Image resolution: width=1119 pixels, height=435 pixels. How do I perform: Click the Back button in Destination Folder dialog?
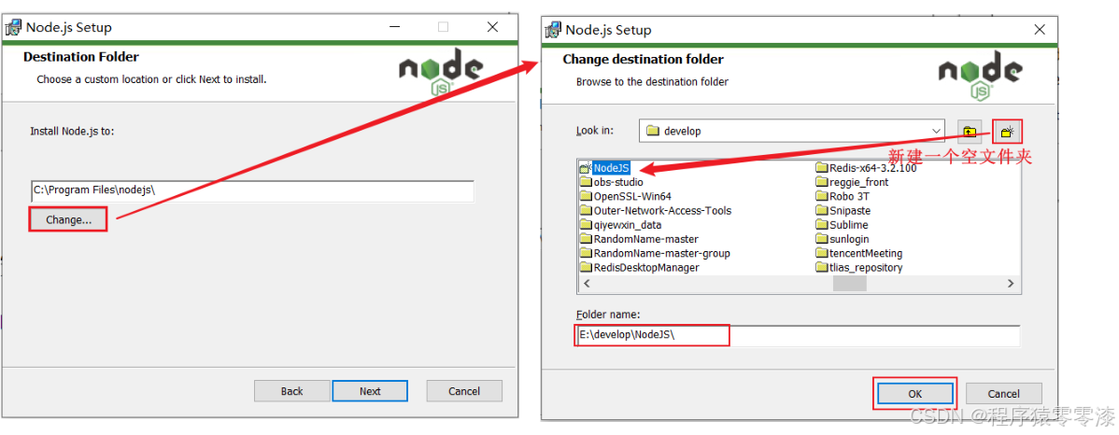[x=291, y=391]
